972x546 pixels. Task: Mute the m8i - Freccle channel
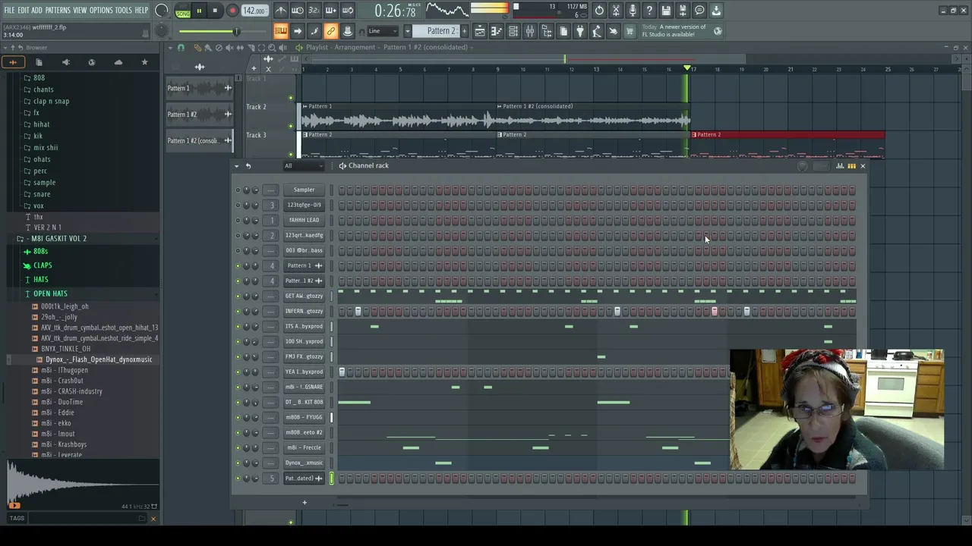(x=238, y=447)
